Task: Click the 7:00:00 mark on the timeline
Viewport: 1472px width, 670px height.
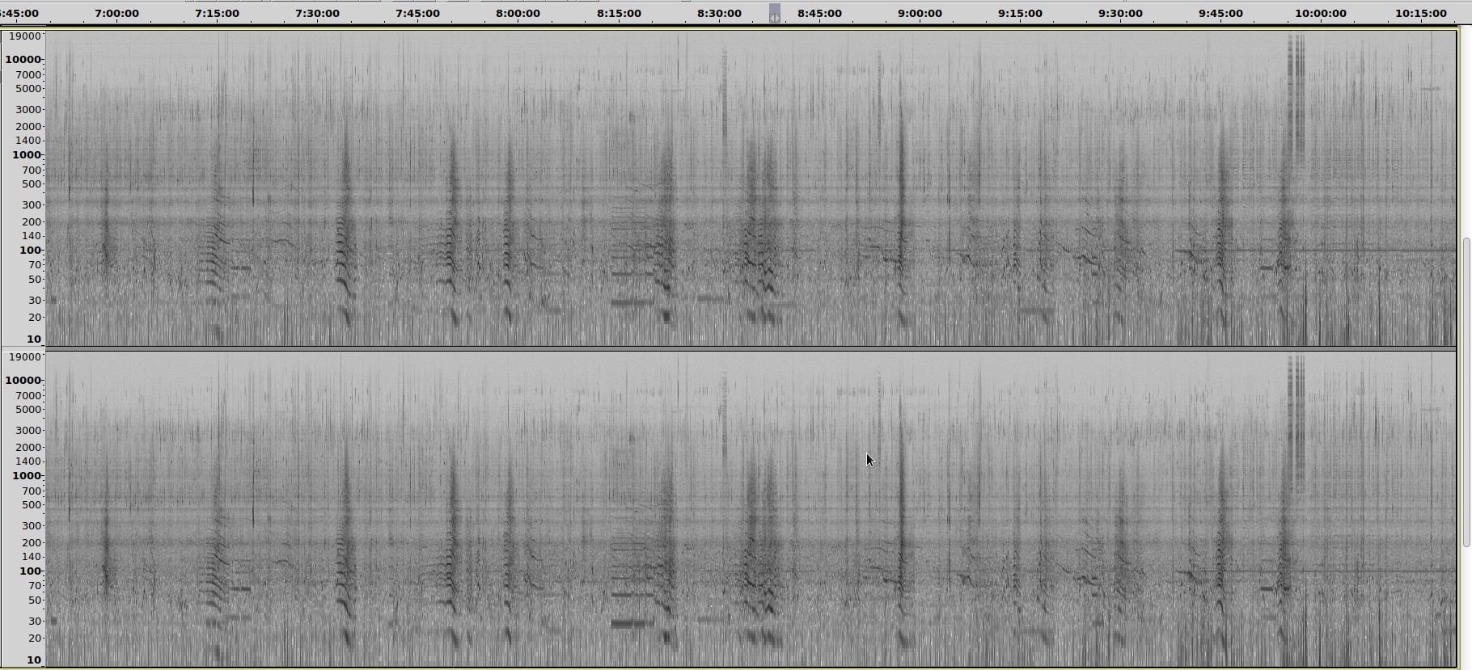Action: click(116, 13)
